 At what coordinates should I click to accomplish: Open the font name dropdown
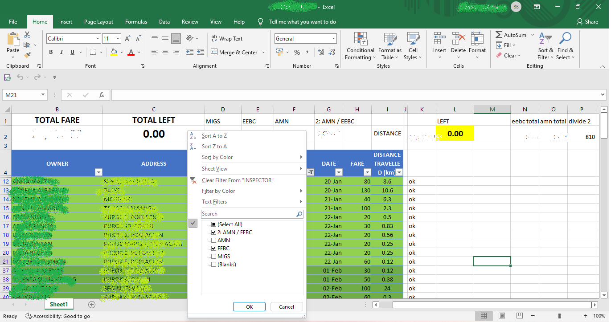(x=98, y=39)
